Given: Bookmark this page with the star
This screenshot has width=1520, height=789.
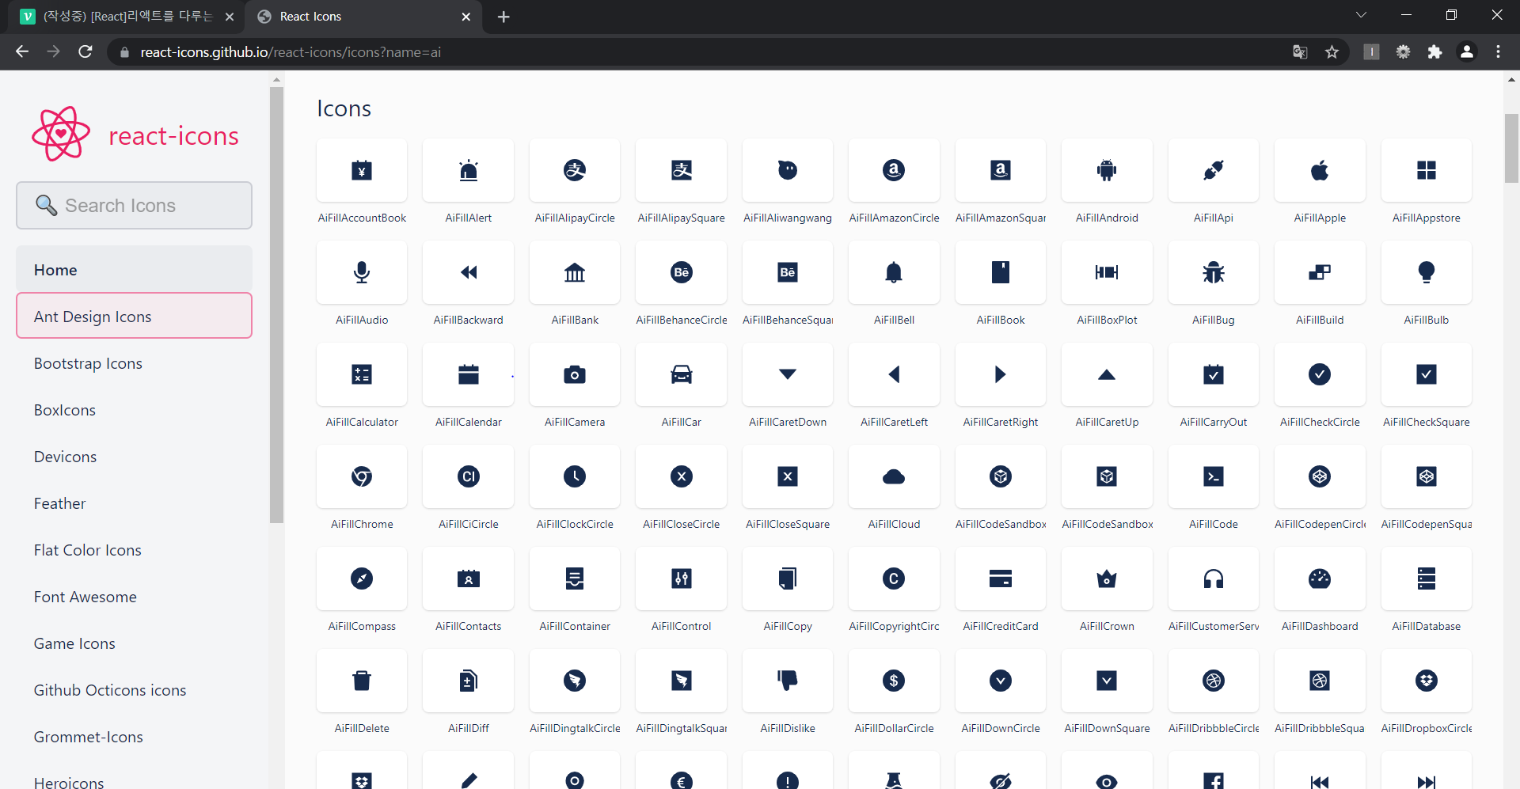Looking at the screenshot, I should [1332, 52].
